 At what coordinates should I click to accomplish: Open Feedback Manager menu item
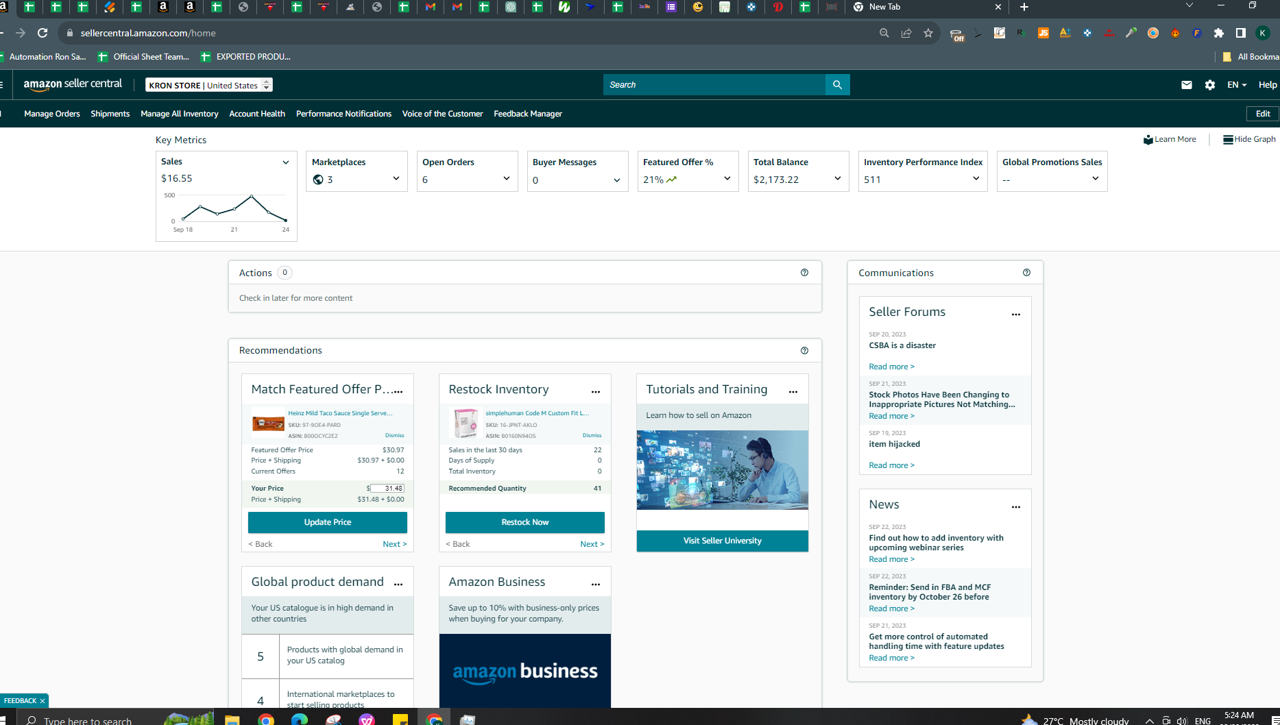pos(528,114)
